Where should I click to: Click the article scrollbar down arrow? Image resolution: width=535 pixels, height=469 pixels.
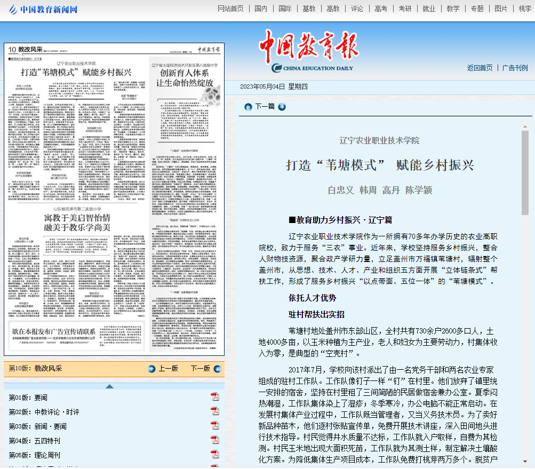coord(525,462)
